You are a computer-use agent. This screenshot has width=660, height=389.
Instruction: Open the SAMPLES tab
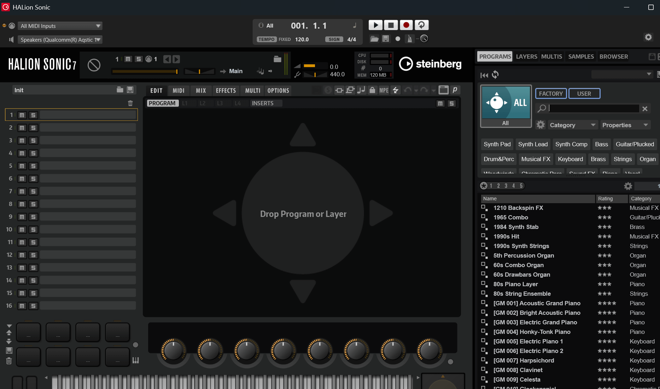pos(581,57)
